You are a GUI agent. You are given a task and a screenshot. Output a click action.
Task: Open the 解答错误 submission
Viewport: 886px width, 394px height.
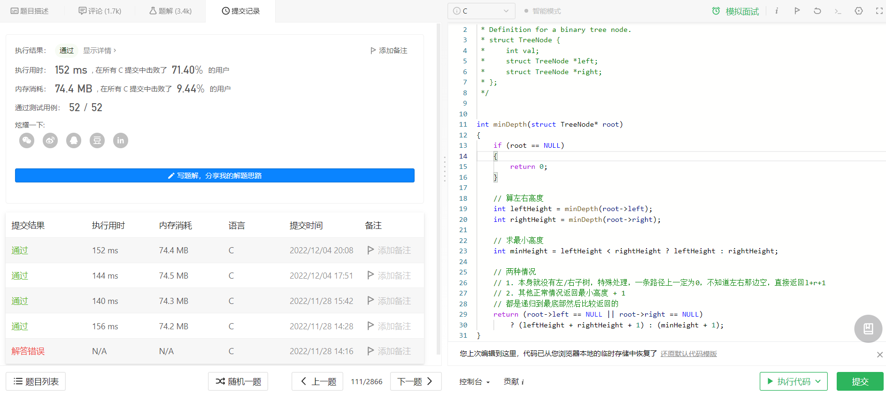(28, 351)
